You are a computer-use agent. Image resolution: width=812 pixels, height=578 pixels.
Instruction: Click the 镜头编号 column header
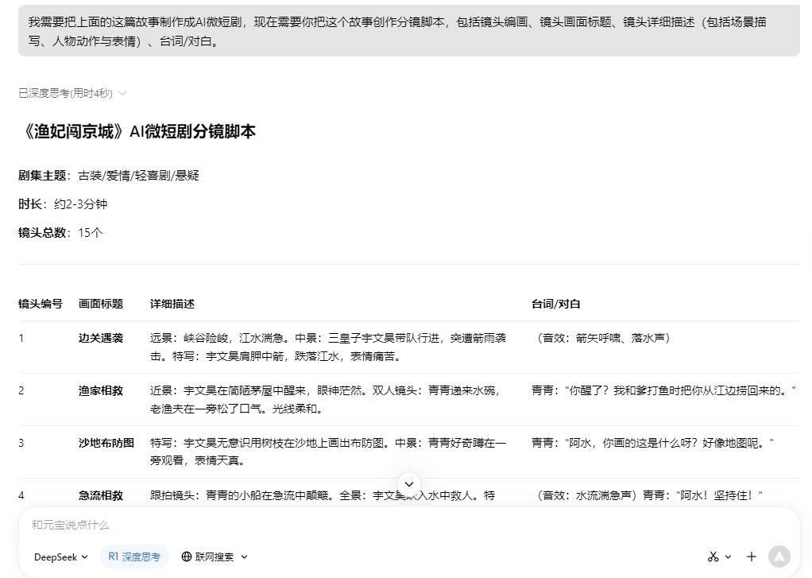tap(41, 304)
